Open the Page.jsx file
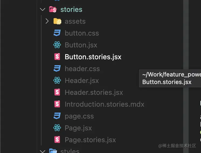Screen dimensions: 201x153 pyautogui.click(x=78, y=128)
